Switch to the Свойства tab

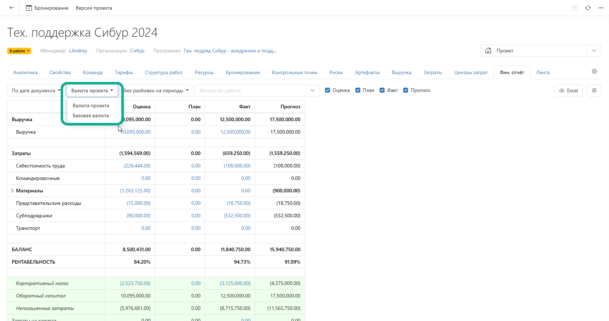click(x=60, y=72)
